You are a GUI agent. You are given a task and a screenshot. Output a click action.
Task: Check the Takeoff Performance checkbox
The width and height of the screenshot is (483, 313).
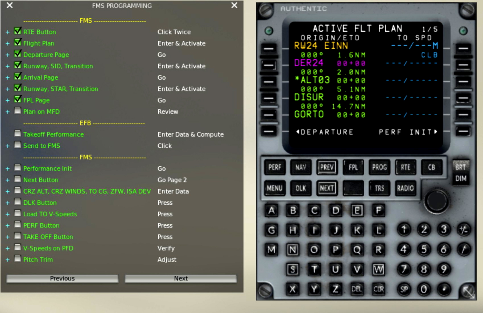point(18,134)
